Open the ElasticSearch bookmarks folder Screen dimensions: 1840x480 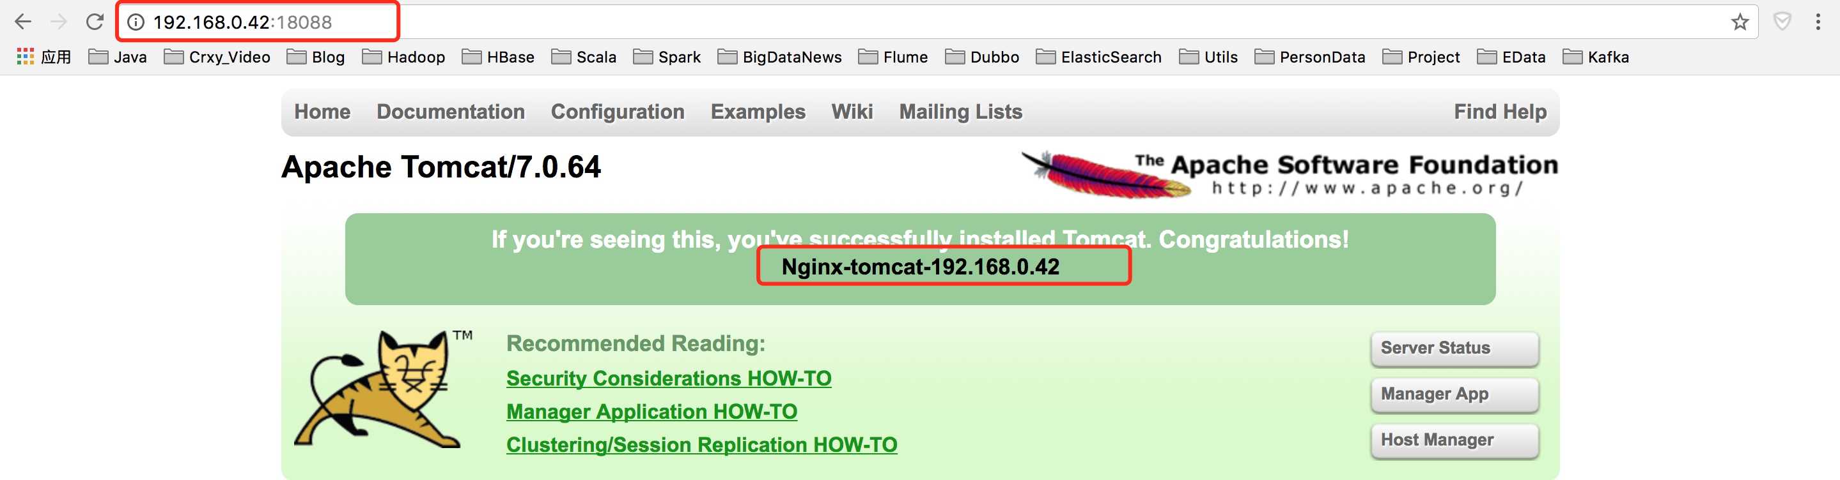pyautogui.click(x=1098, y=57)
